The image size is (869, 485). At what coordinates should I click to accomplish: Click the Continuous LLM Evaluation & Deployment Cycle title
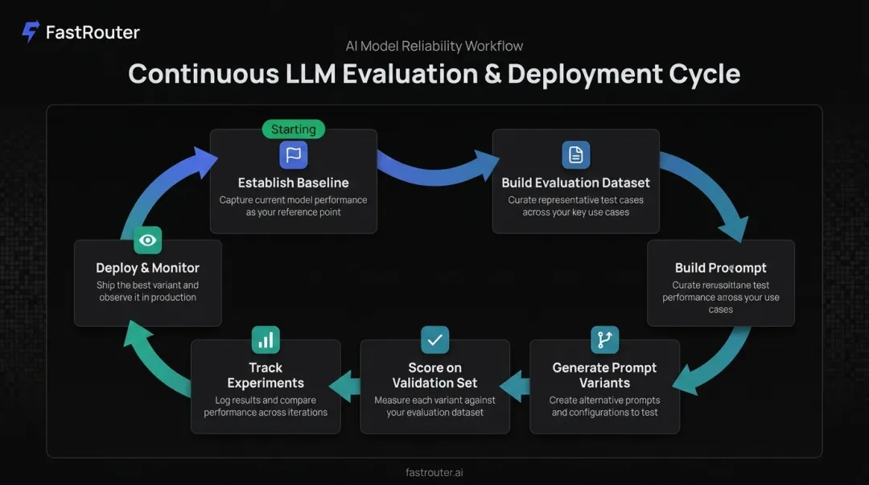point(434,74)
